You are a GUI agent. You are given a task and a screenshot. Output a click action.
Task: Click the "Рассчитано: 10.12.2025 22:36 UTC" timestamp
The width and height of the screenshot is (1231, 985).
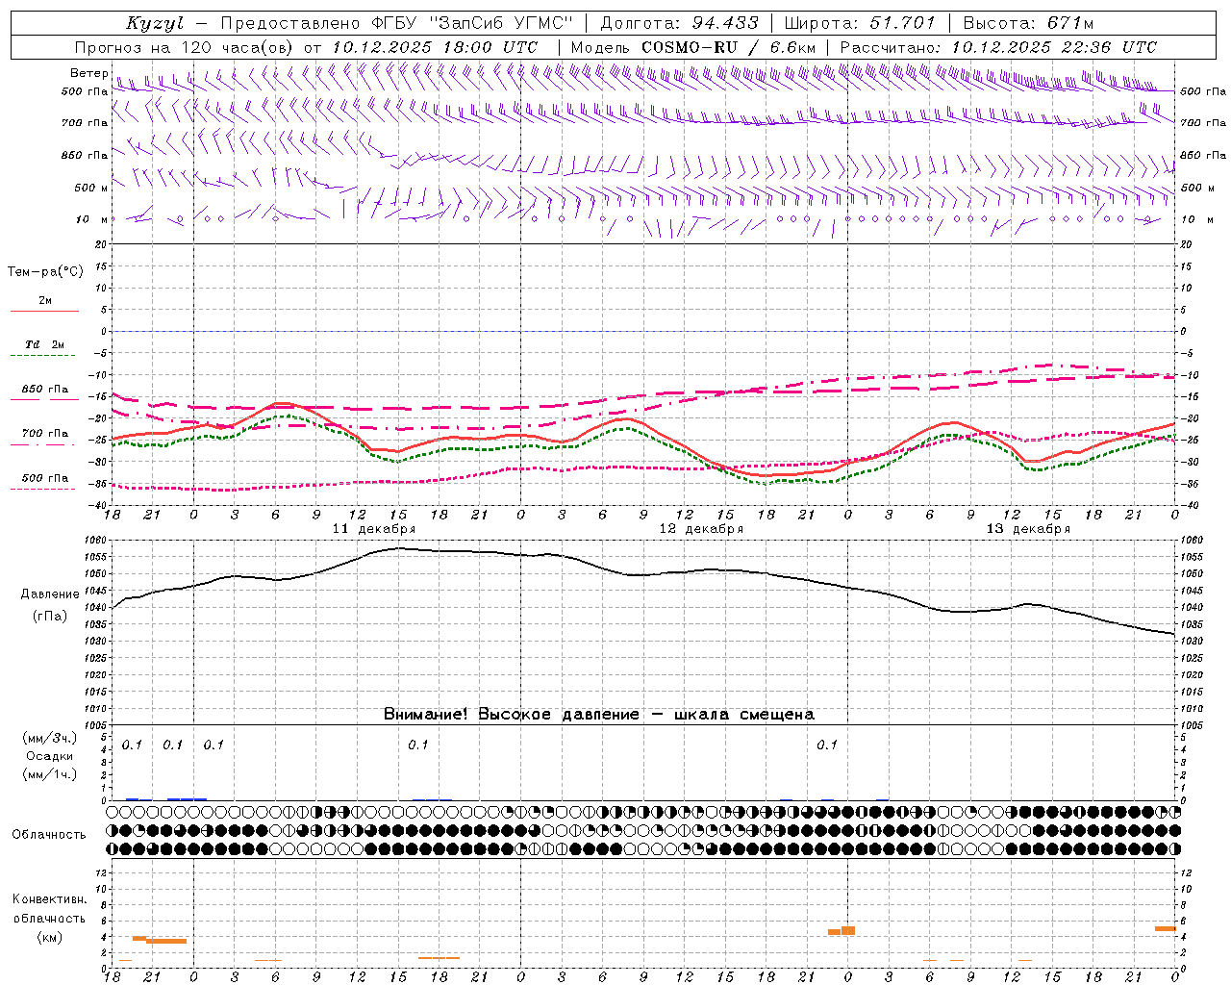click(998, 47)
